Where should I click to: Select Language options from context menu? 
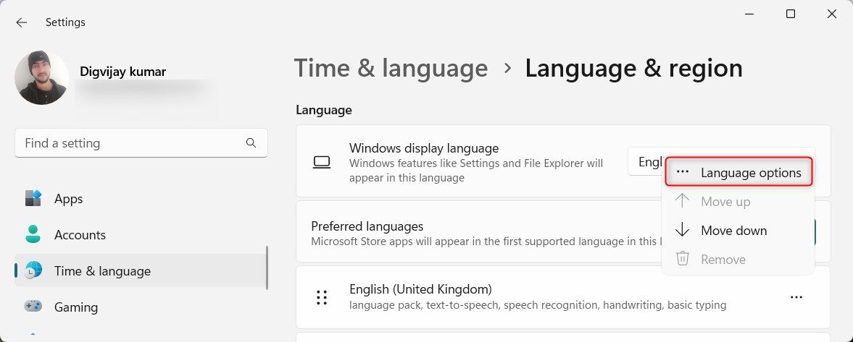(738, 173)
